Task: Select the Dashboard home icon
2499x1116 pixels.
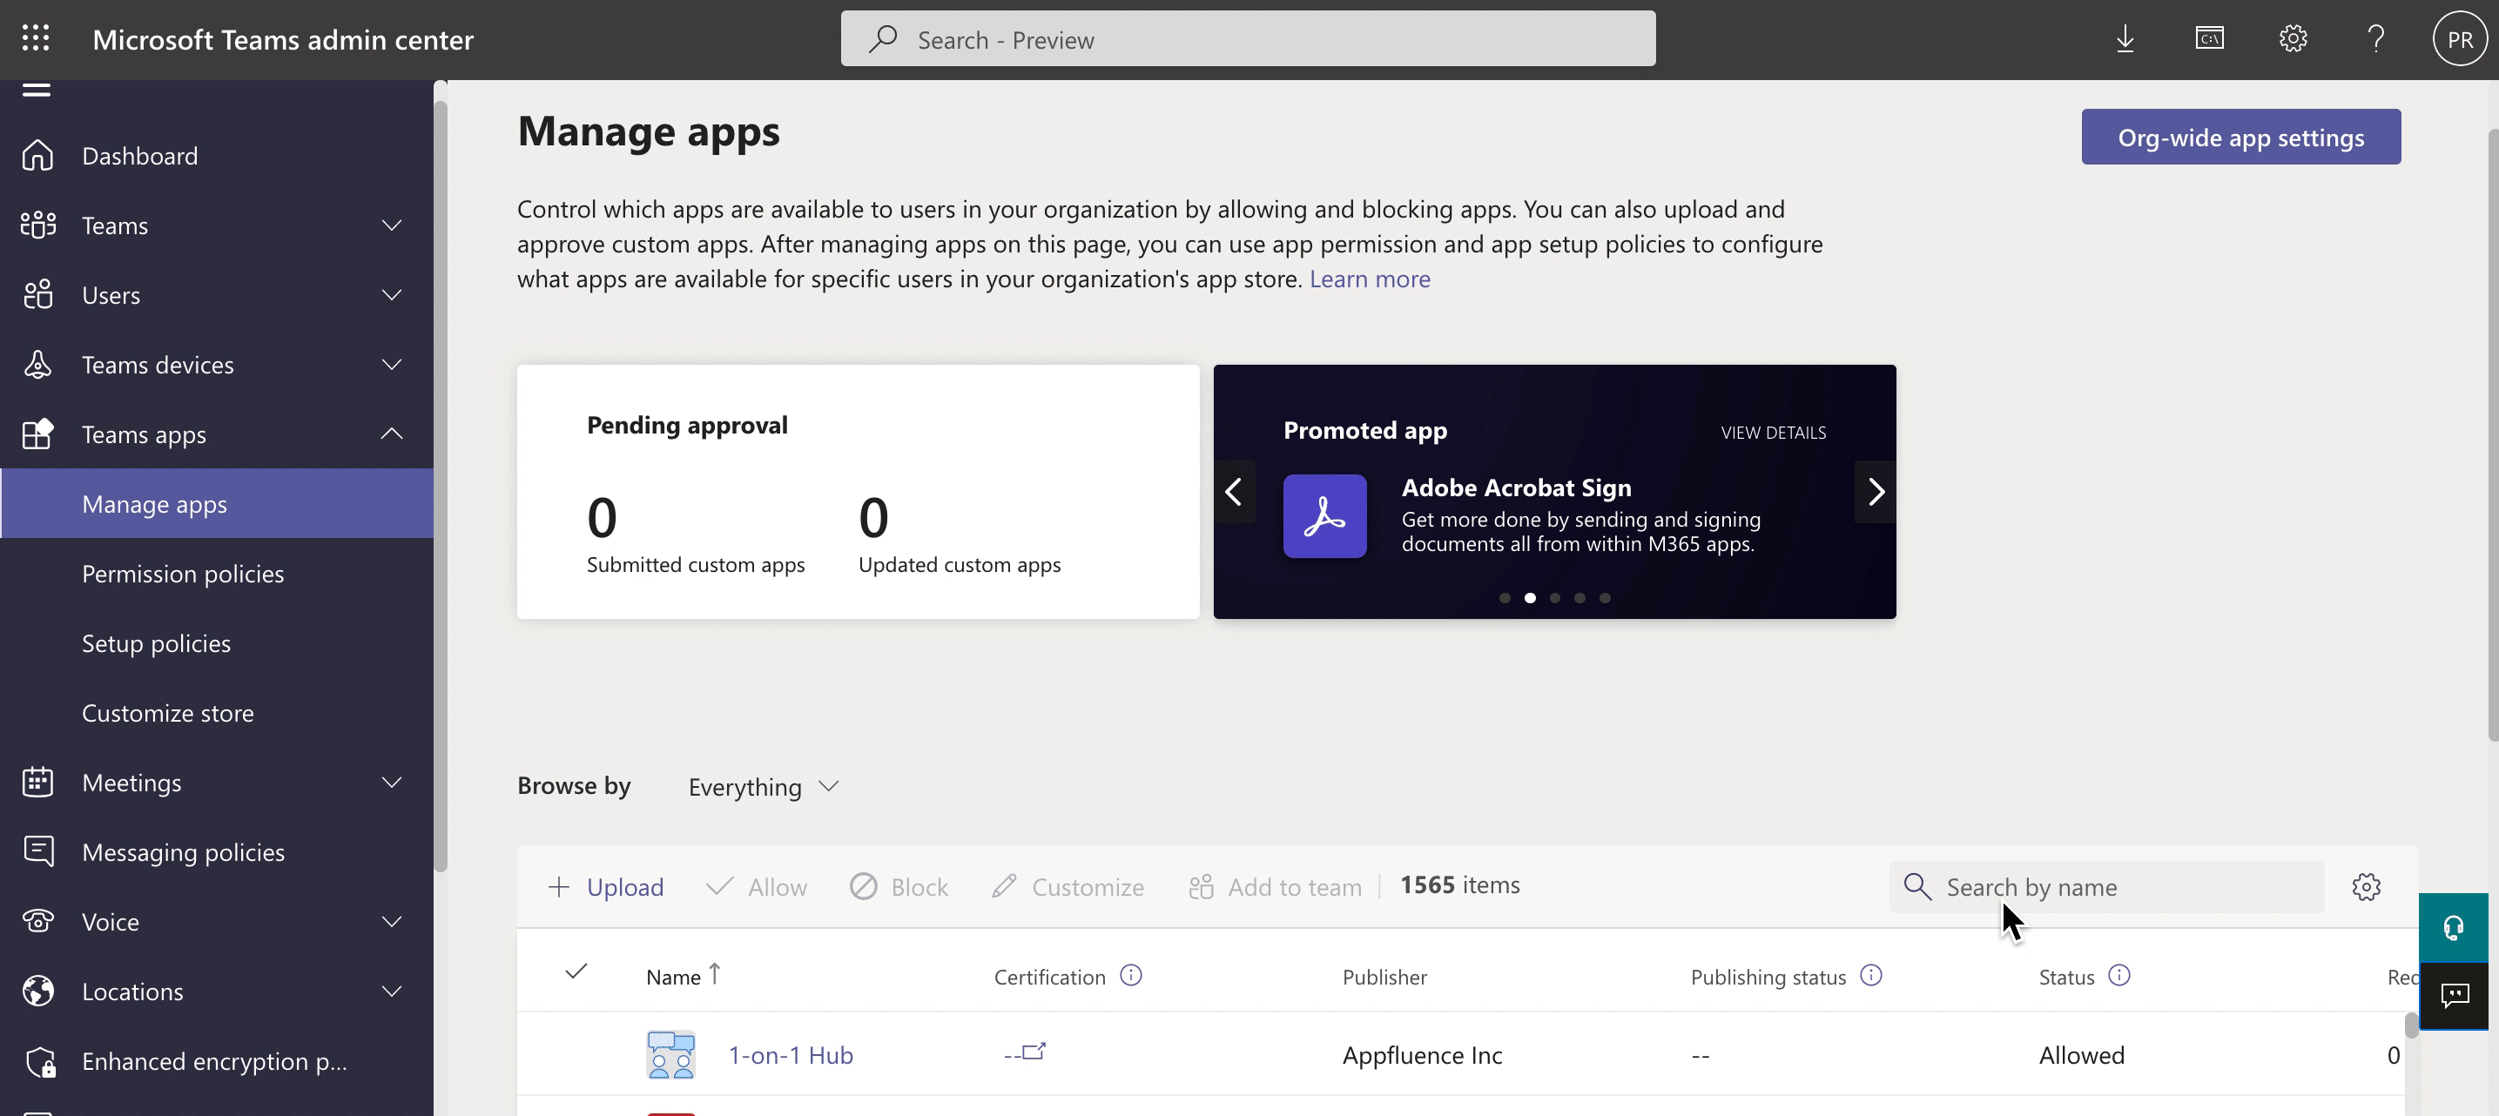Action: [x=37, y=155]
